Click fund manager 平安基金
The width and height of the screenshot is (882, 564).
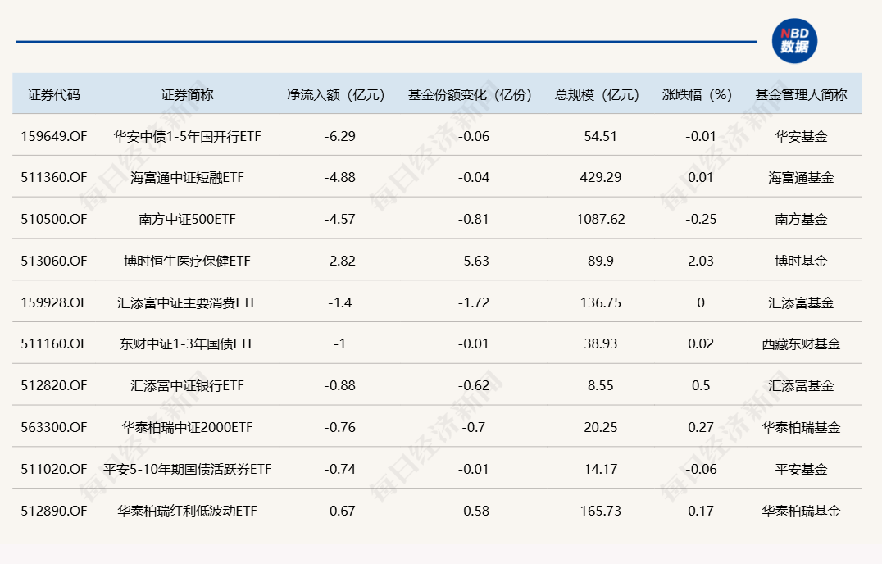pyautogui.click(x=801, y=469)
